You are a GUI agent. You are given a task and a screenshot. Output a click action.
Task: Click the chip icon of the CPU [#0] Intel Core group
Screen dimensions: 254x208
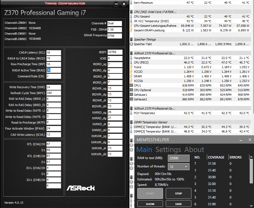(131, 12)
